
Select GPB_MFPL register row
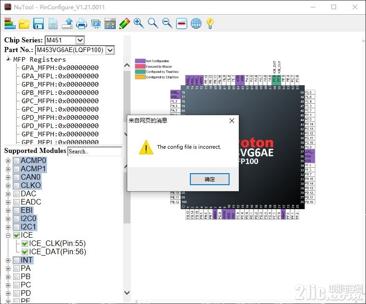60,93
